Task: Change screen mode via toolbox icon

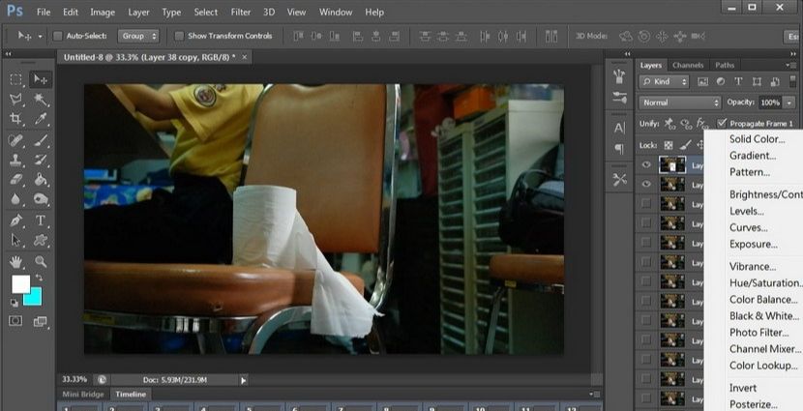Action: point(40,321)
